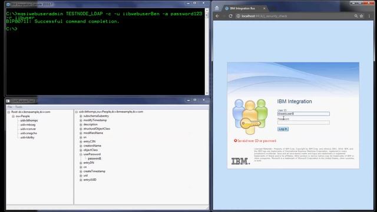377x212 pixels.
Task: Open site information icon beside localhost URL
Action: coord(238,16)
